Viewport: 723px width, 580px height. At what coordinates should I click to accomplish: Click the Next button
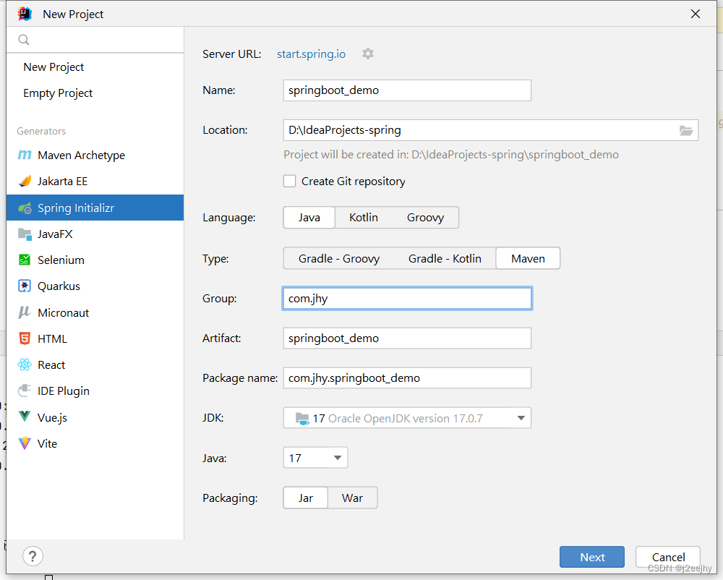(x=592, y=557)
